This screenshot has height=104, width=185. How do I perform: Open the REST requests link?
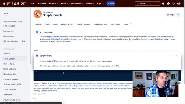coord(58,61)
